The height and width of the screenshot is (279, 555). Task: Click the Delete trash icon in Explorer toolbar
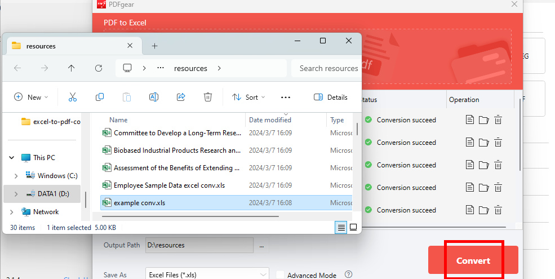point(208,97)
